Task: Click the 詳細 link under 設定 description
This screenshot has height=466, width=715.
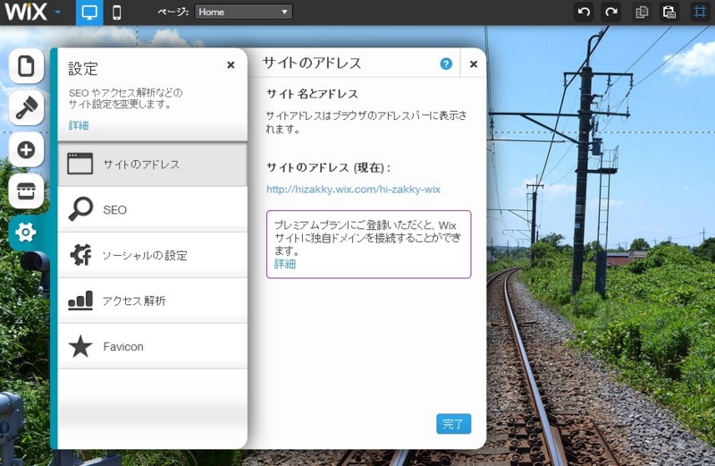Action: [79, 125]
